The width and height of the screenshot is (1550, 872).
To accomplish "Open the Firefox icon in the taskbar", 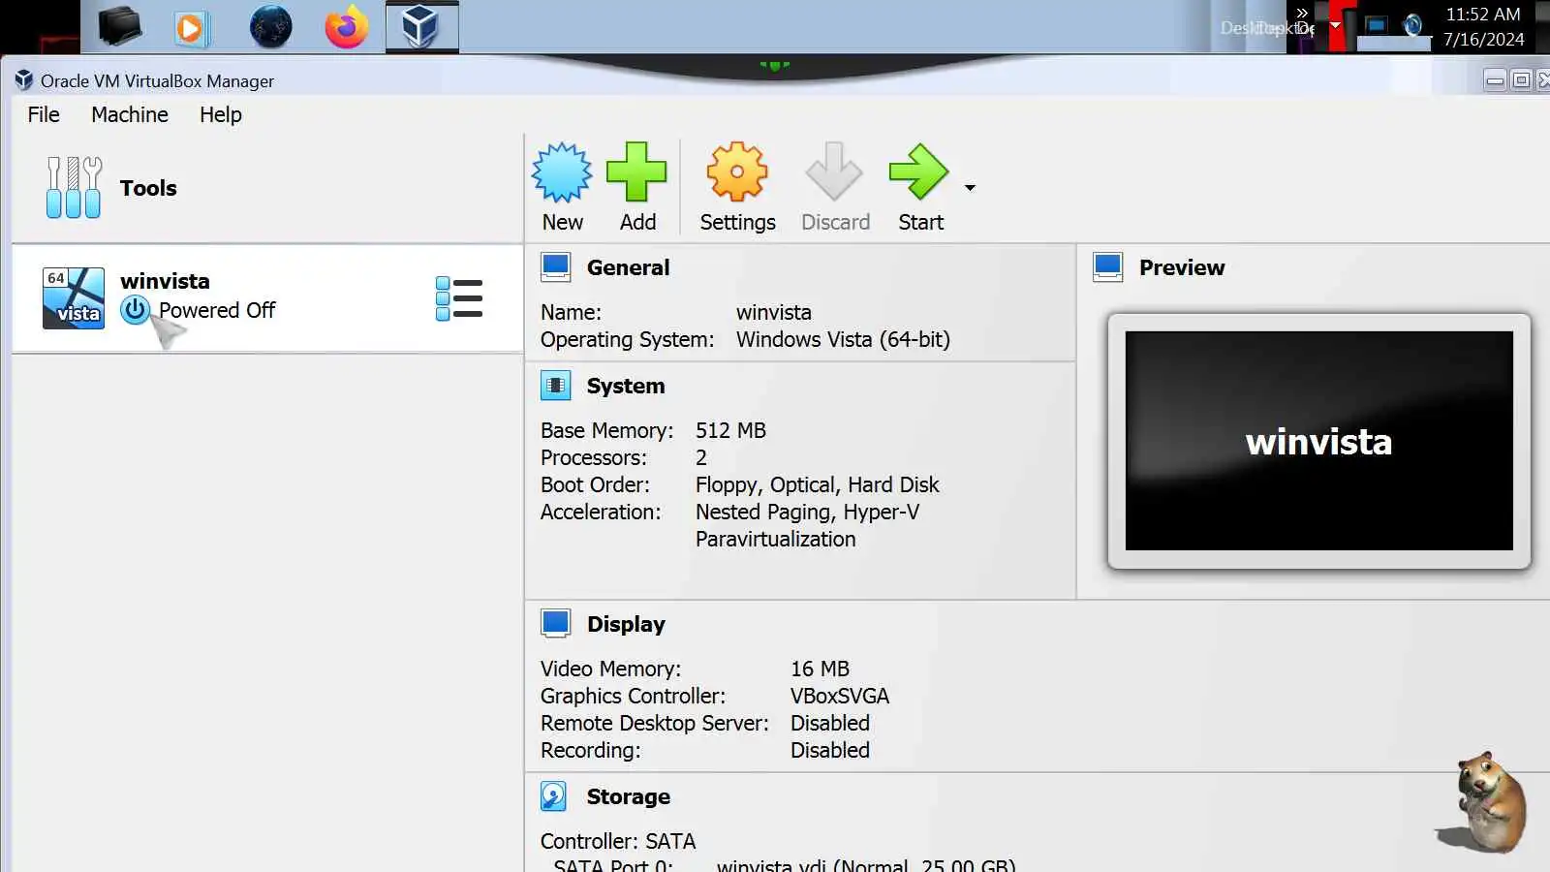I will (x=346, y=26).
